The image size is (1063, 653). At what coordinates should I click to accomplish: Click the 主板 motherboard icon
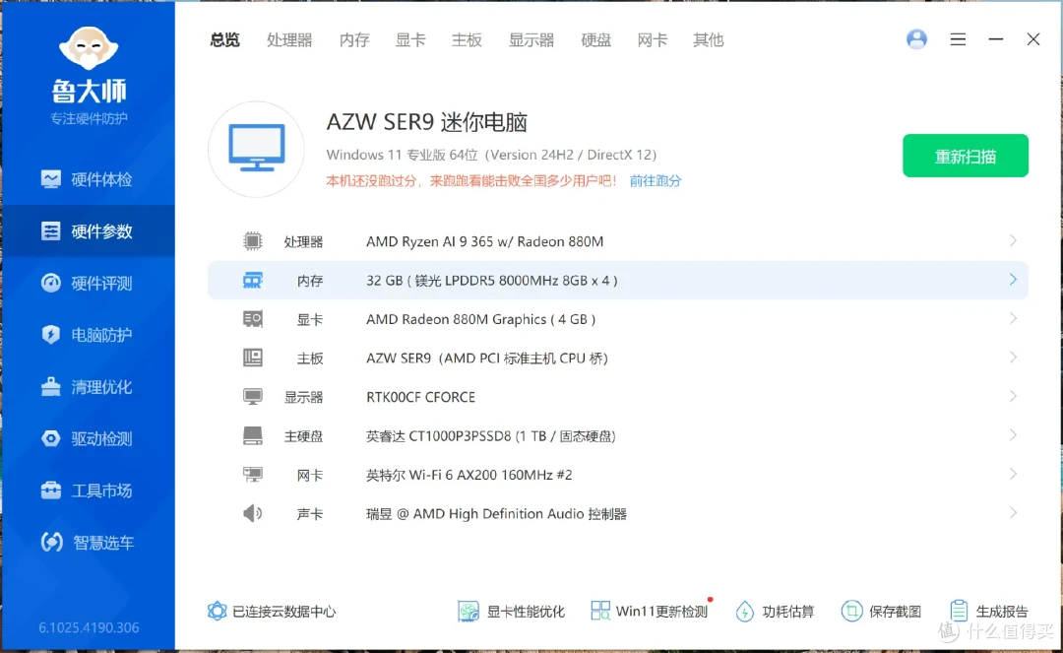(253, 358)
